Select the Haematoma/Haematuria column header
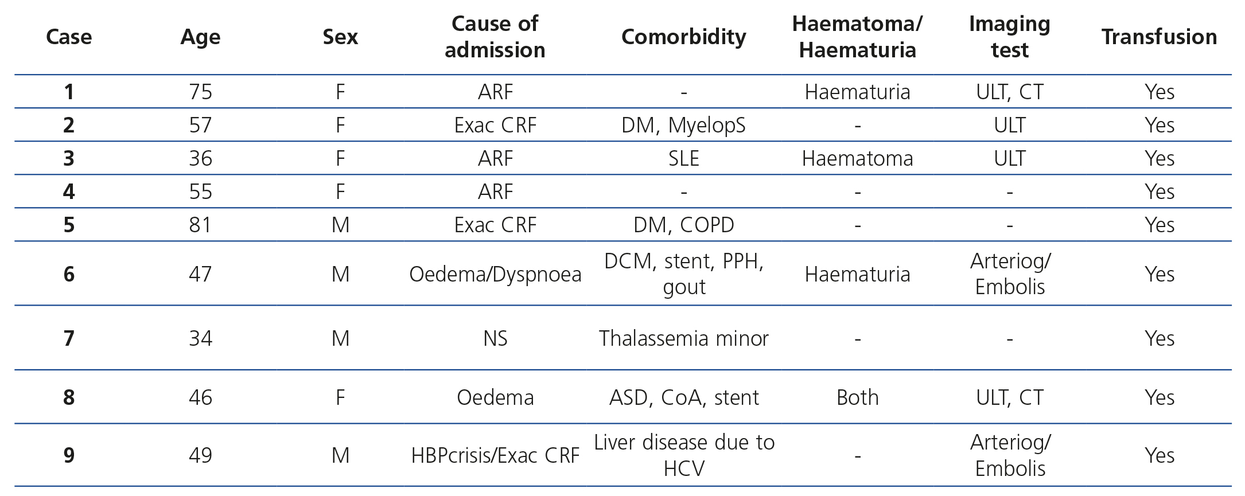Image resolution: width=1245 pixels, height=496 pixels. pyautogui.click(x=857, y=37)
